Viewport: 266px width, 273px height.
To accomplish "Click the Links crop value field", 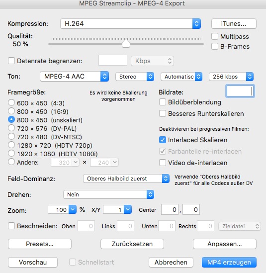I will point(125,226).
